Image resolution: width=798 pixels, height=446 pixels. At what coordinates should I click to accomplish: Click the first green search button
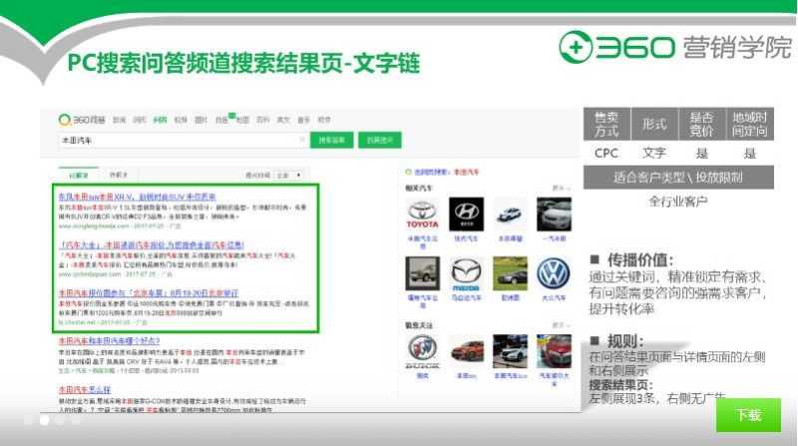click(332, 140)
